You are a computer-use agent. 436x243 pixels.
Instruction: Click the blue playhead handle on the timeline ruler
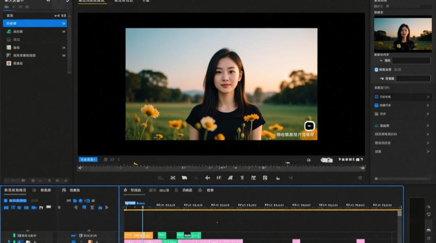pyautogui.click(x=130, y=203)
